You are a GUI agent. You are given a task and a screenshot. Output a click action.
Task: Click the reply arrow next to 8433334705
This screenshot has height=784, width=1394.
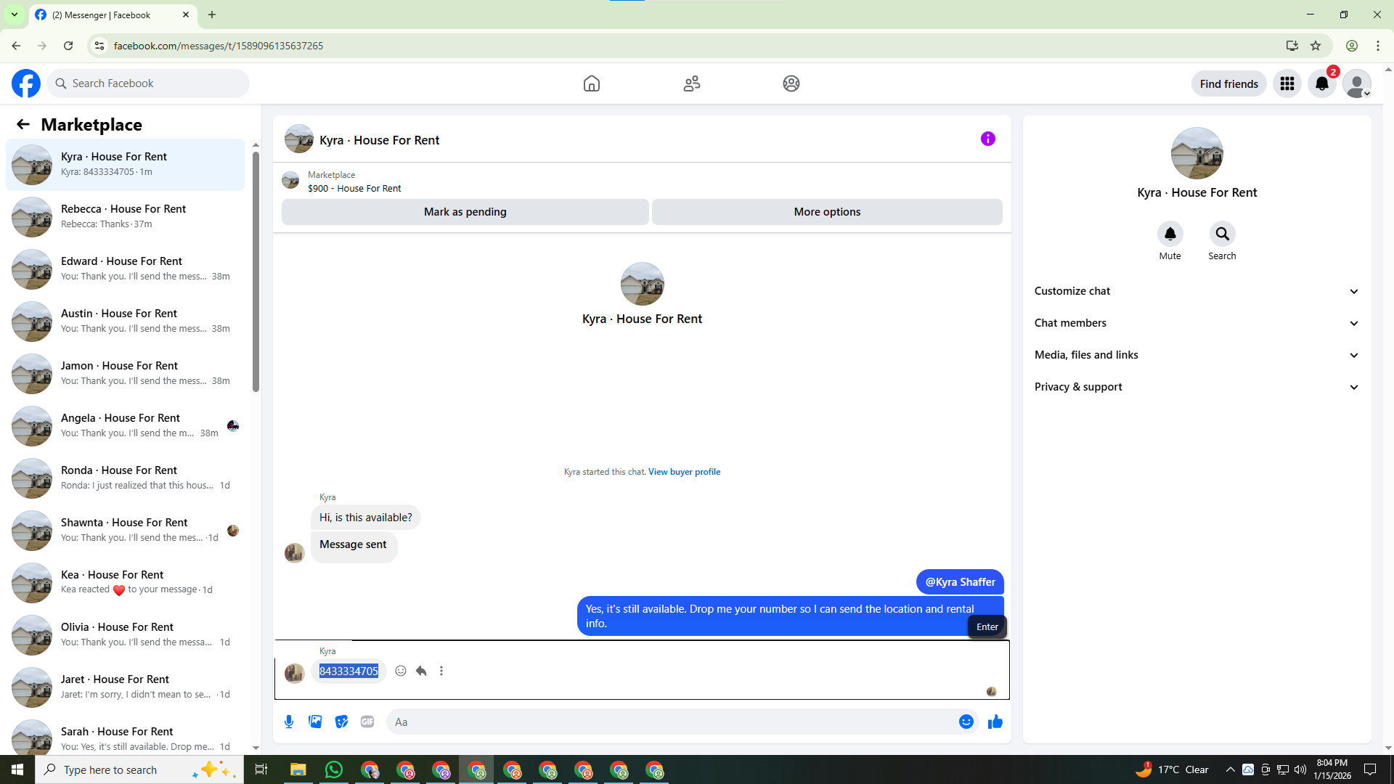point(421,671)
